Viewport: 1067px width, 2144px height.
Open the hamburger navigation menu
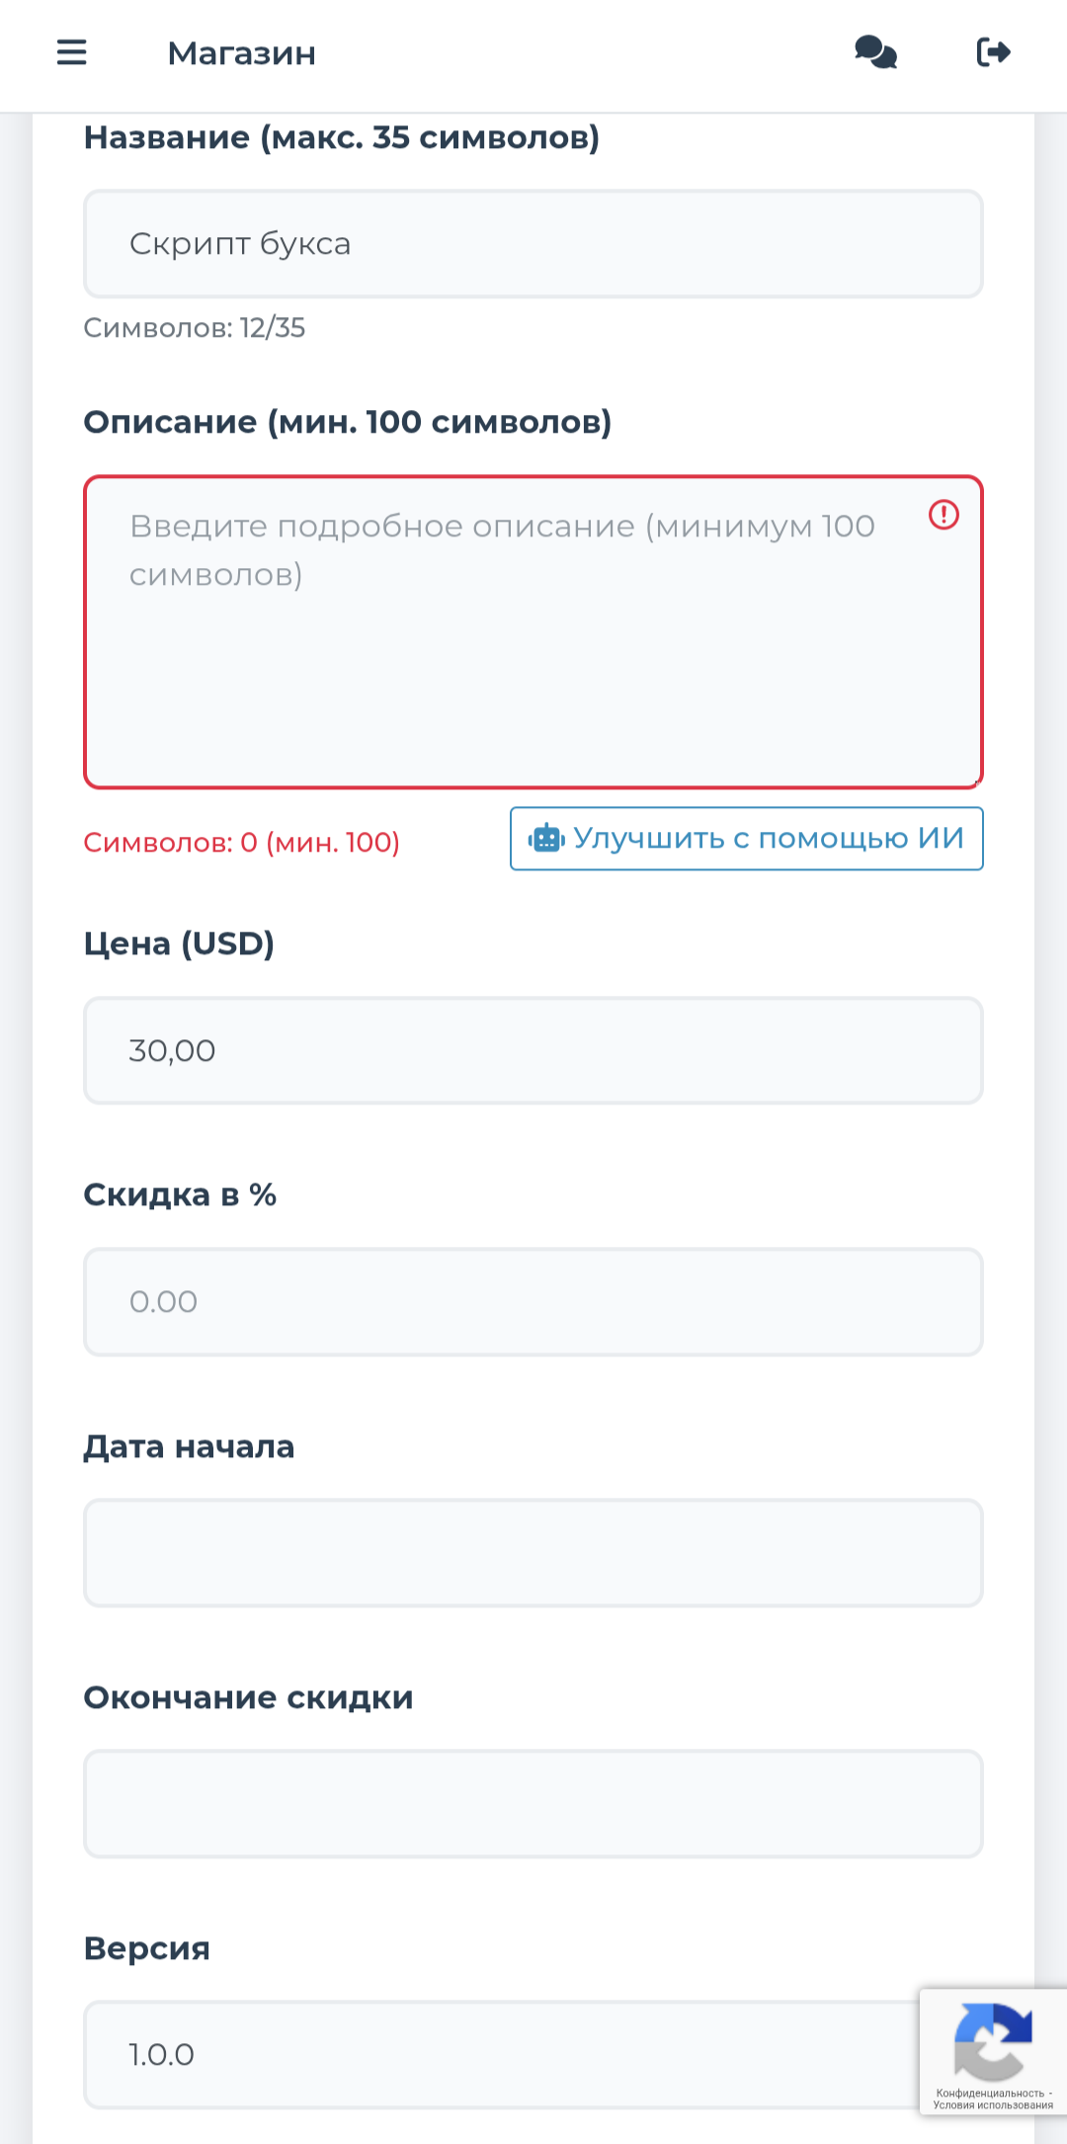coord(72,52)
